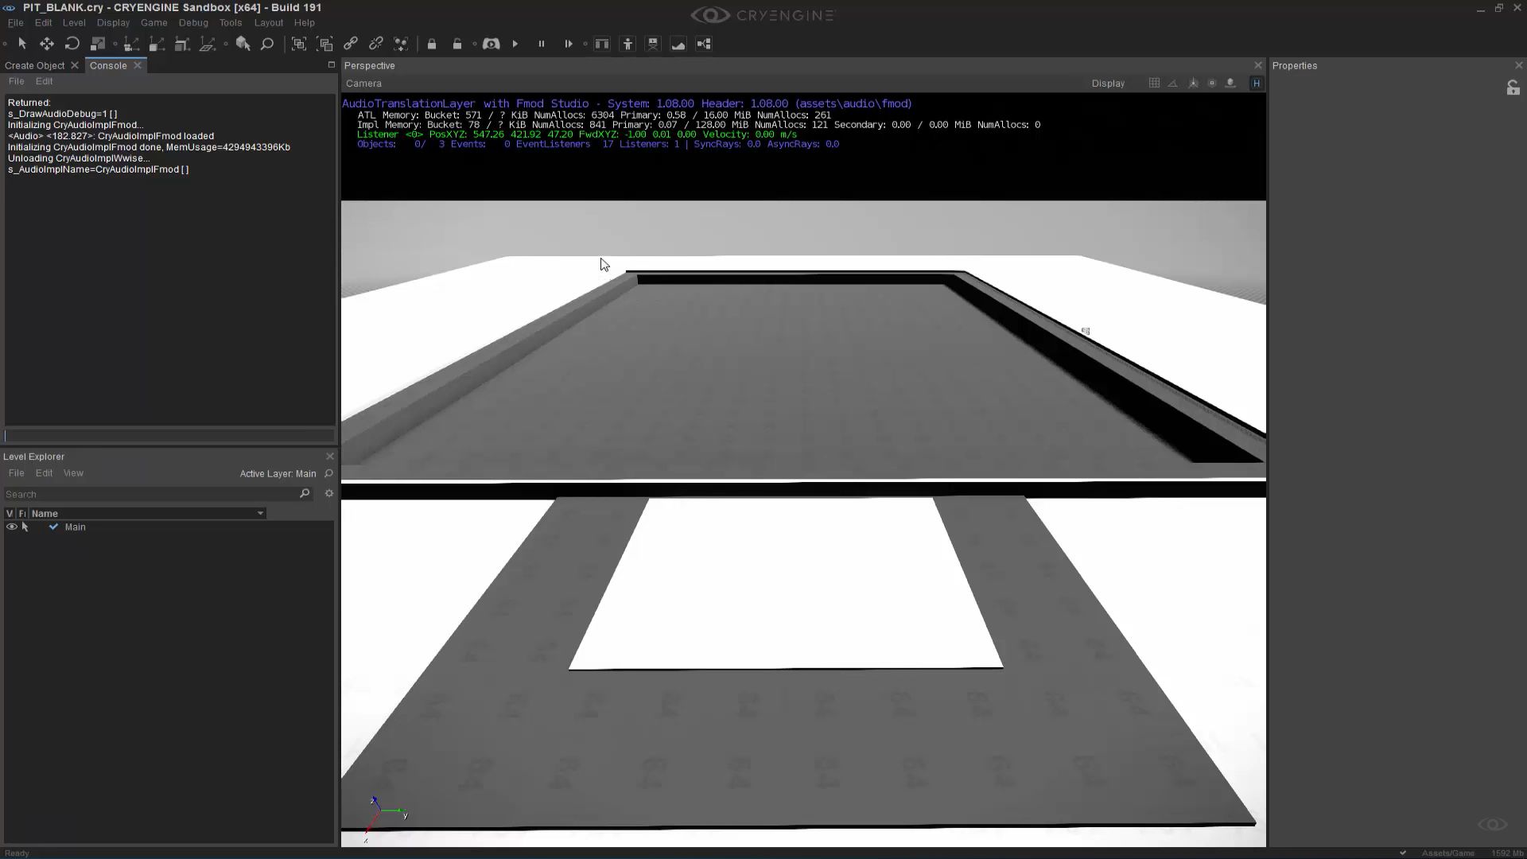Open the Debug menu

(x=192, y=22)
